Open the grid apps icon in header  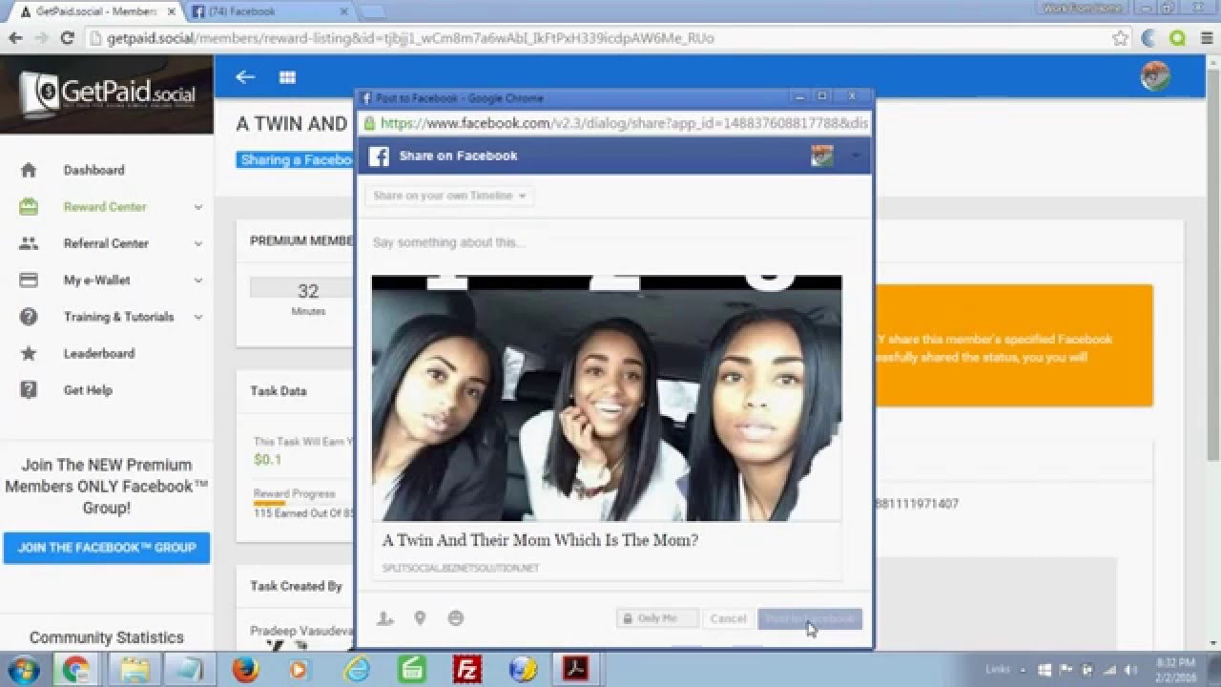pyautogui.click(x=287, y=77)
